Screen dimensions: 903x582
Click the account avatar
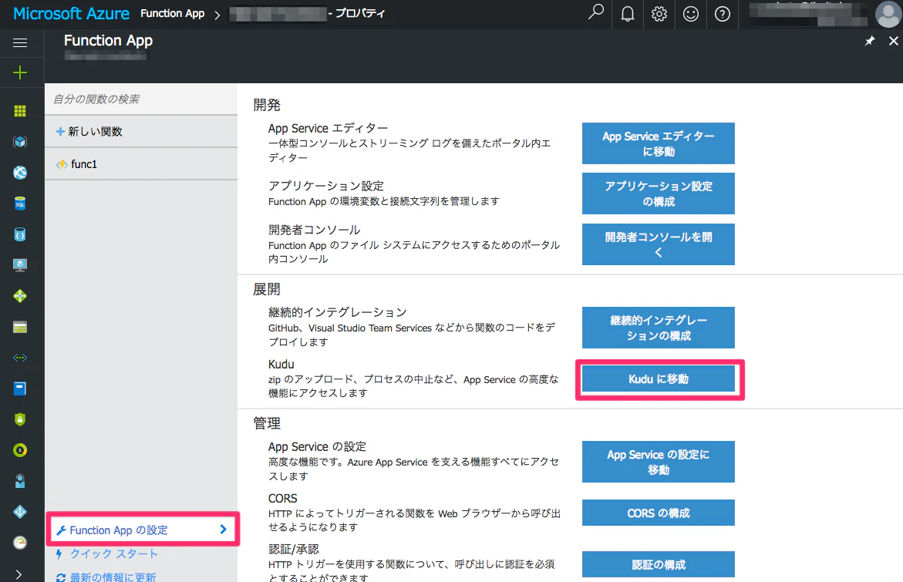pos(888,15)
